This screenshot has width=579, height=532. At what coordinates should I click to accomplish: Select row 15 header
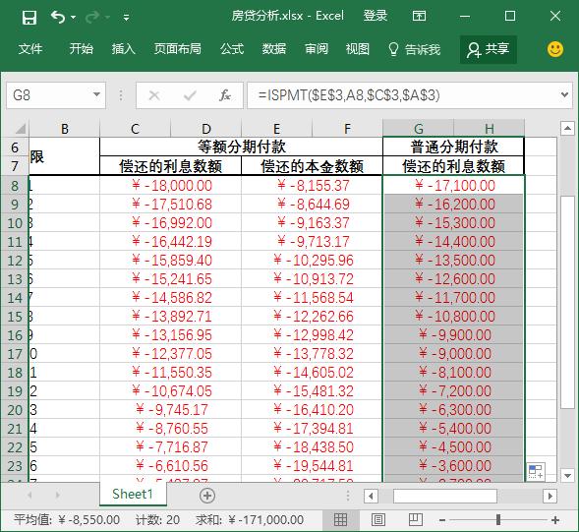click(15, 317)
